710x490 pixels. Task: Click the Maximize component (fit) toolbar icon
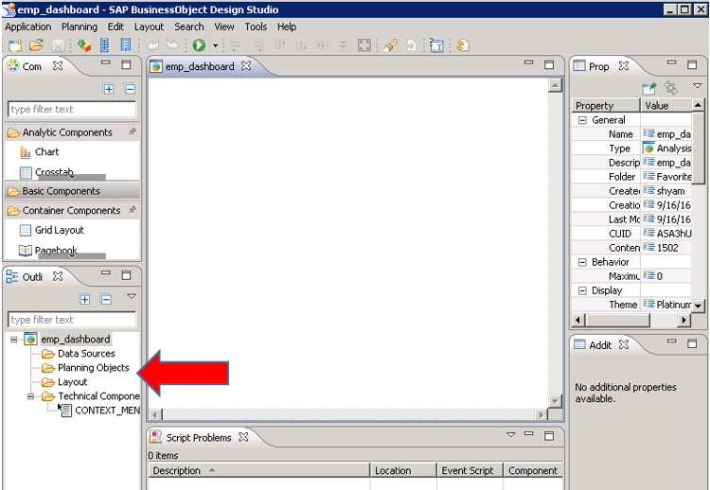click(x=364, y=45)
